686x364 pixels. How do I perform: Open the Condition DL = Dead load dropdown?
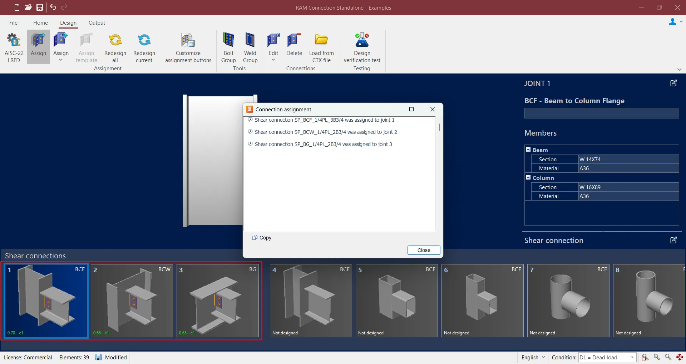click(x=607, y=357)
